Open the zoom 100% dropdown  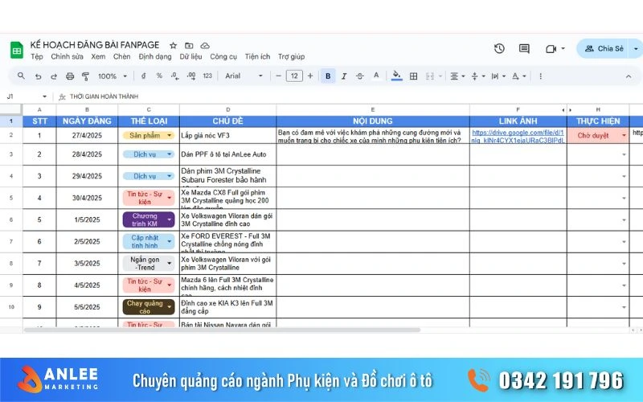(x=113, y=76)
